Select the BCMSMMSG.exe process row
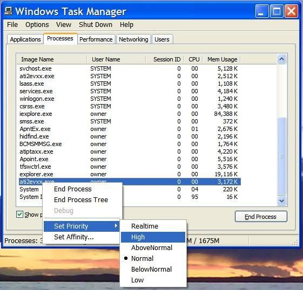 click(x=130, y=144)
